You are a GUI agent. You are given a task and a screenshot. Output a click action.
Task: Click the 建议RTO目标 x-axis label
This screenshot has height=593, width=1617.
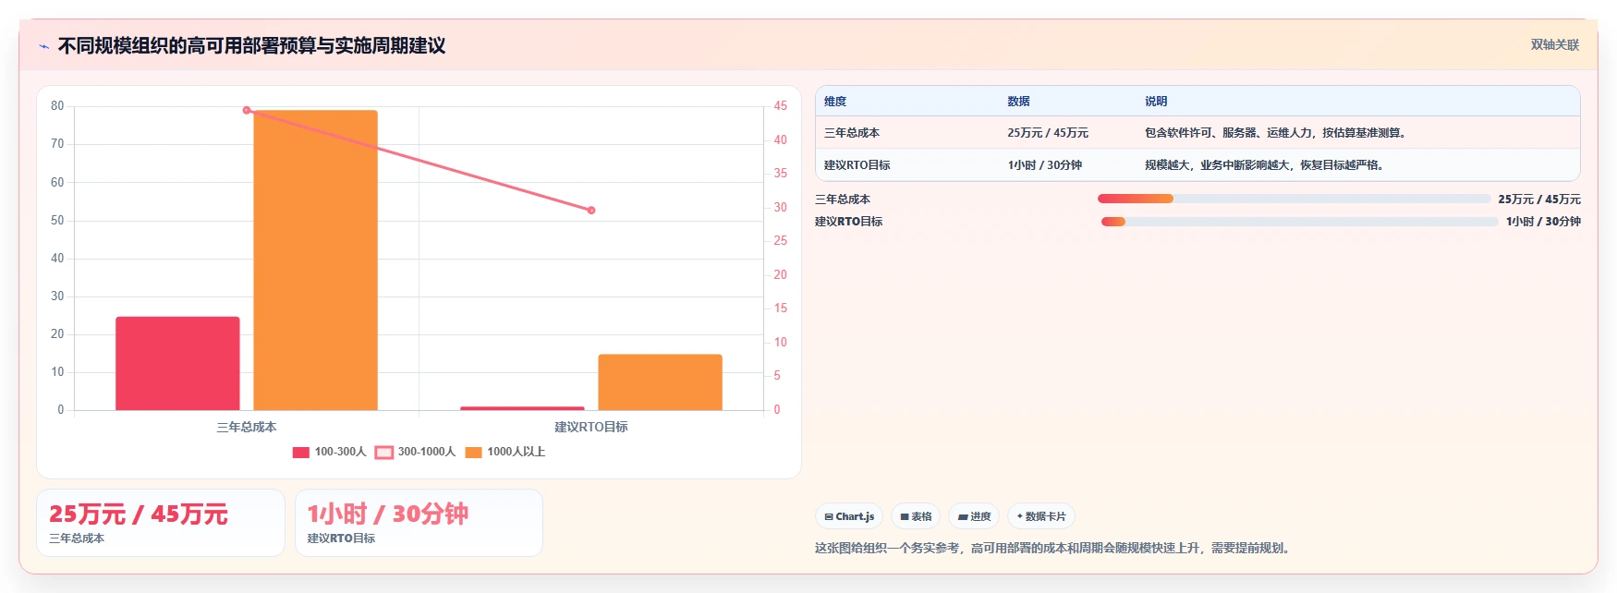pyautogui.click(x=591, y=427)
